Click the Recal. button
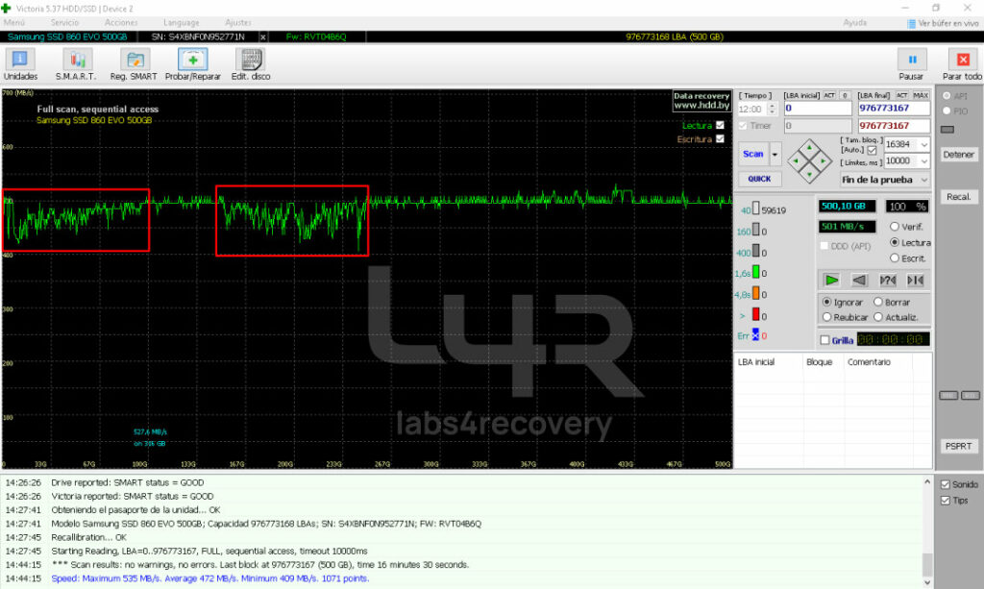Viewport: 984px width, 589px height. (958, 197)
